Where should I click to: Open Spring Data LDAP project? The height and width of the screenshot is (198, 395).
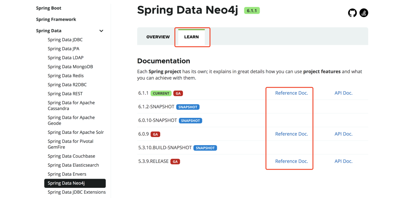(x=65, y=58)
